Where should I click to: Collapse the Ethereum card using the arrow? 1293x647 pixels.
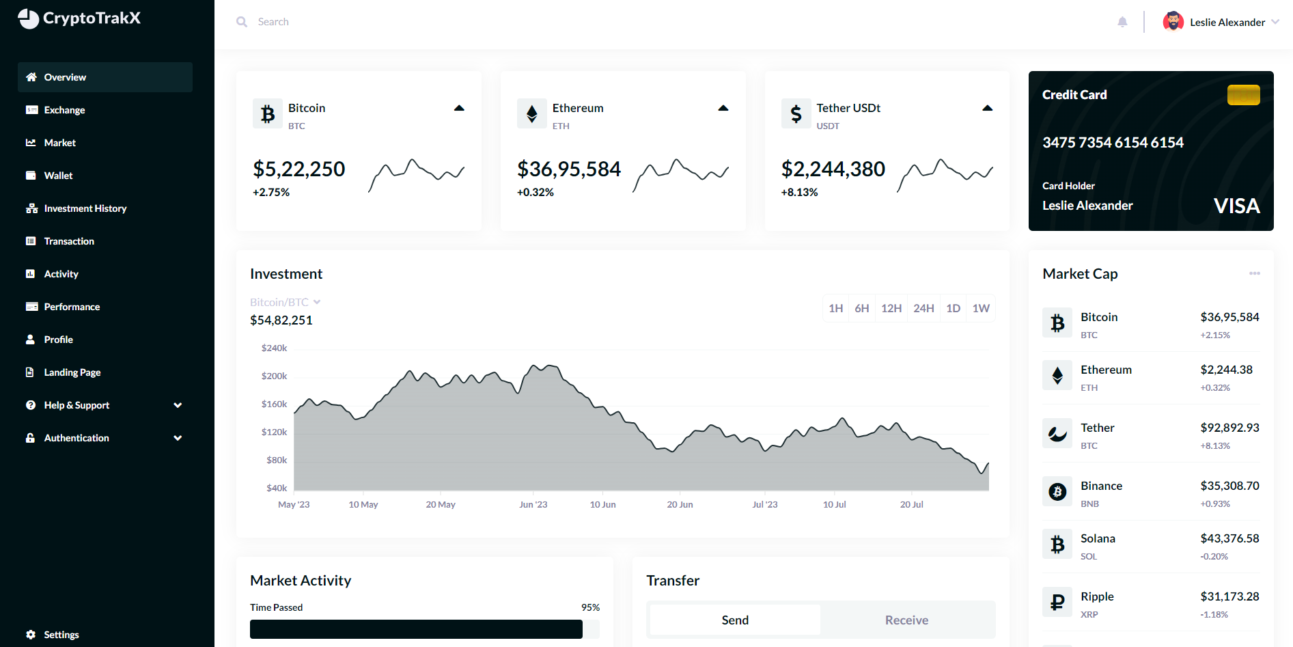coord(723,107)
